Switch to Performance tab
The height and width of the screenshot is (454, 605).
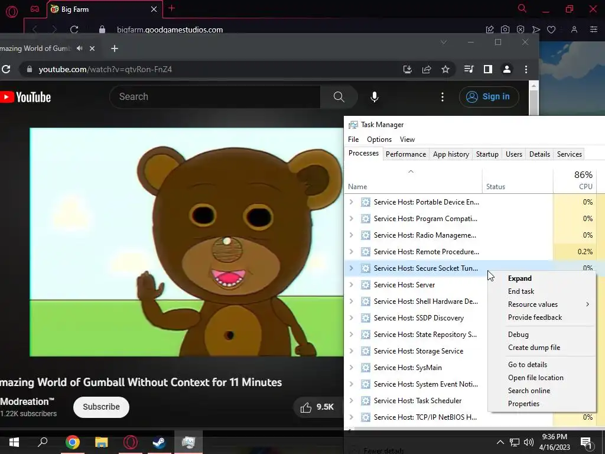pyautogui.click(x=405, y=154)
